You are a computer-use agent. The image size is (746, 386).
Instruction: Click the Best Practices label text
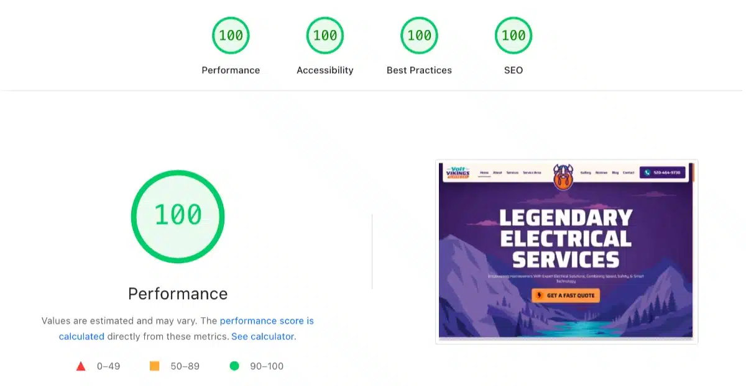[419, 70]
